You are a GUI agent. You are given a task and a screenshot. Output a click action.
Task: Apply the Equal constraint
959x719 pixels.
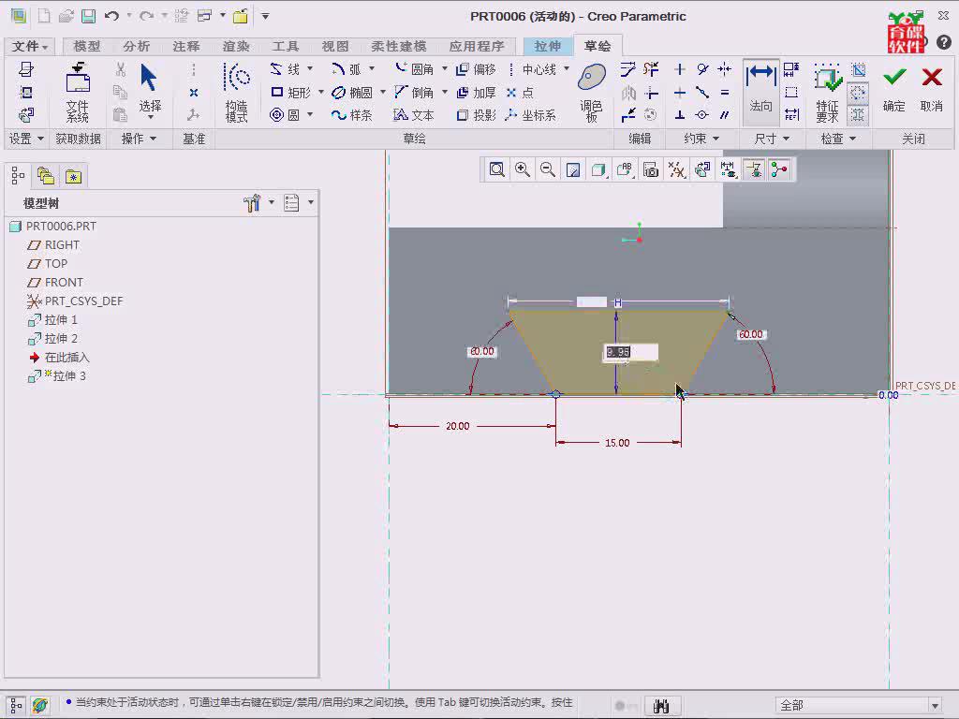[x=725, y=93]
